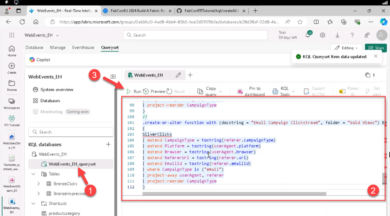Open the Editing mode dropdown
This screenshot has width=390, height=216.
346,48
